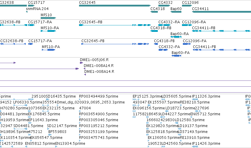This screenshot has height=148, width=251.
Task: Select the CG4318-PB protein label
Action: 164,41
